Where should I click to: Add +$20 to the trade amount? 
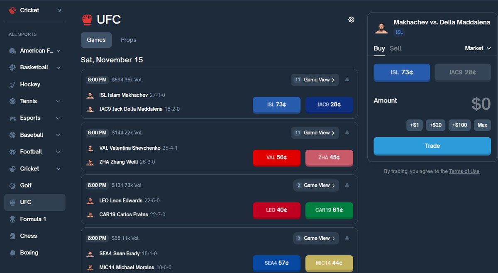pos(436,125)
